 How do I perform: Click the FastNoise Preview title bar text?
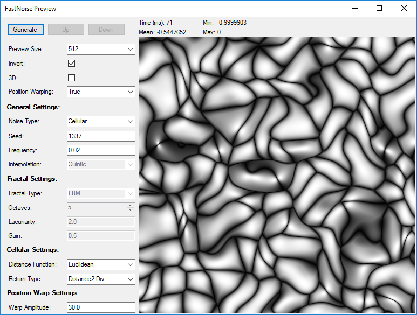pyautogui.click(x=31, y=9)
